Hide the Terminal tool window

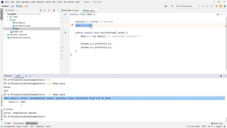[225, 76]
